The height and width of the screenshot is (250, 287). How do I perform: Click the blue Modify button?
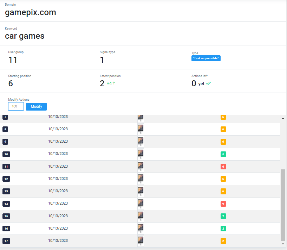point(36,107)
